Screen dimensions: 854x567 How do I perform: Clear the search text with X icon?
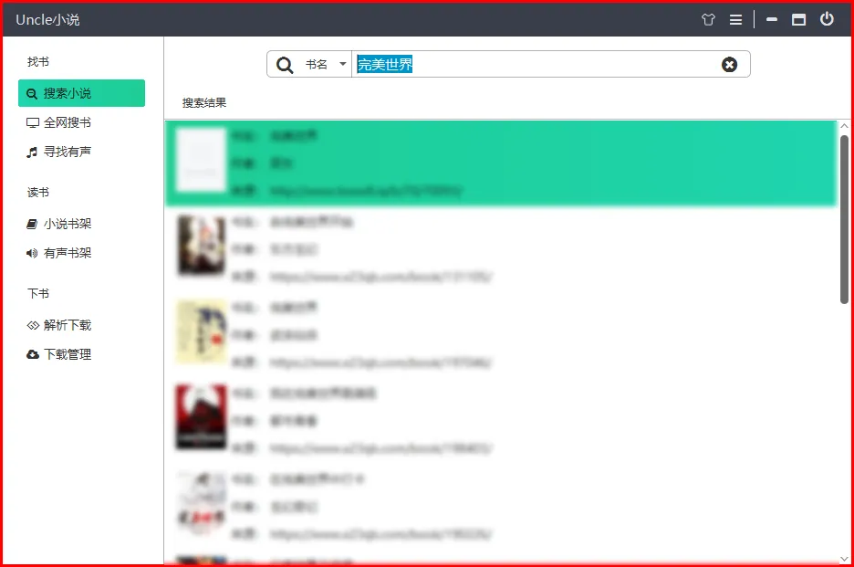[729, 64]
